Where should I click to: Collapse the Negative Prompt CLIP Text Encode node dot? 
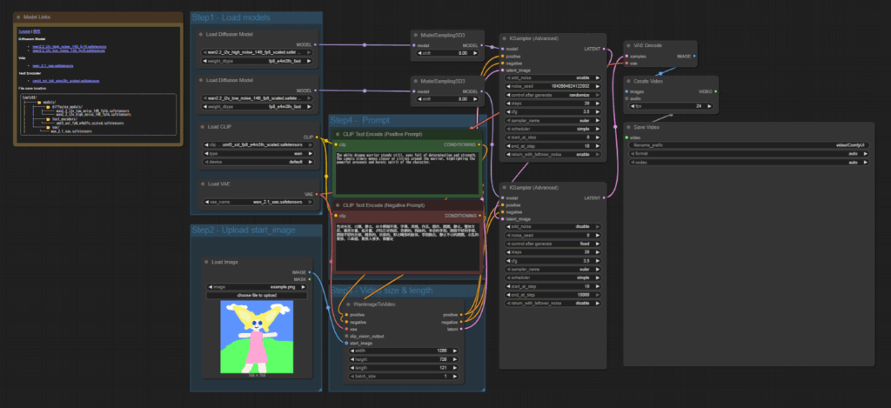pyautogui.click(x=337, y=204)
